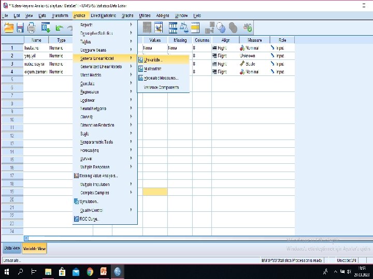Open File Explorer from taskbar

point(48,272)
